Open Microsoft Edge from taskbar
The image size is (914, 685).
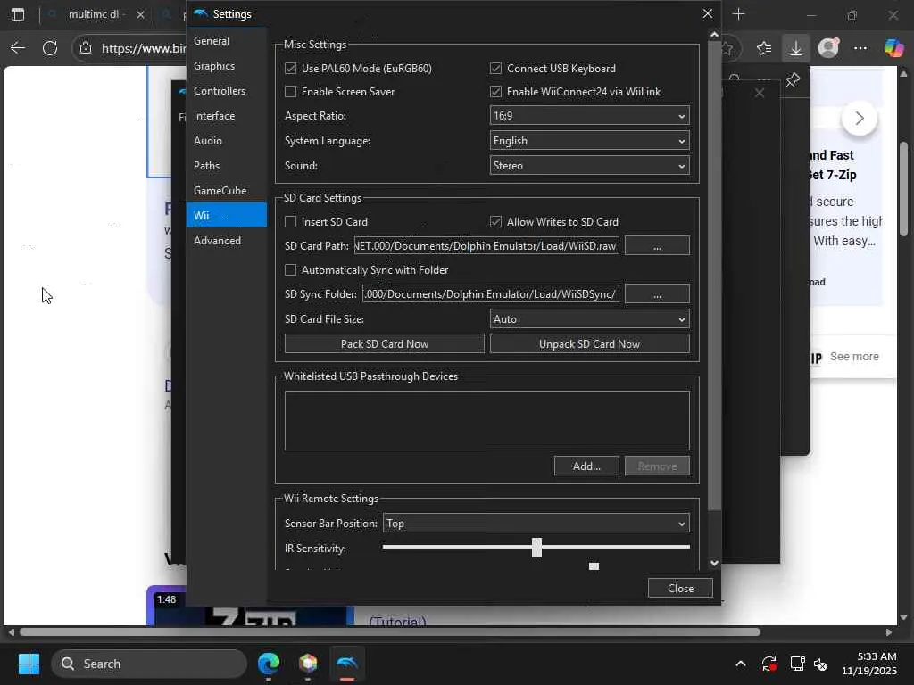(269, 664)
